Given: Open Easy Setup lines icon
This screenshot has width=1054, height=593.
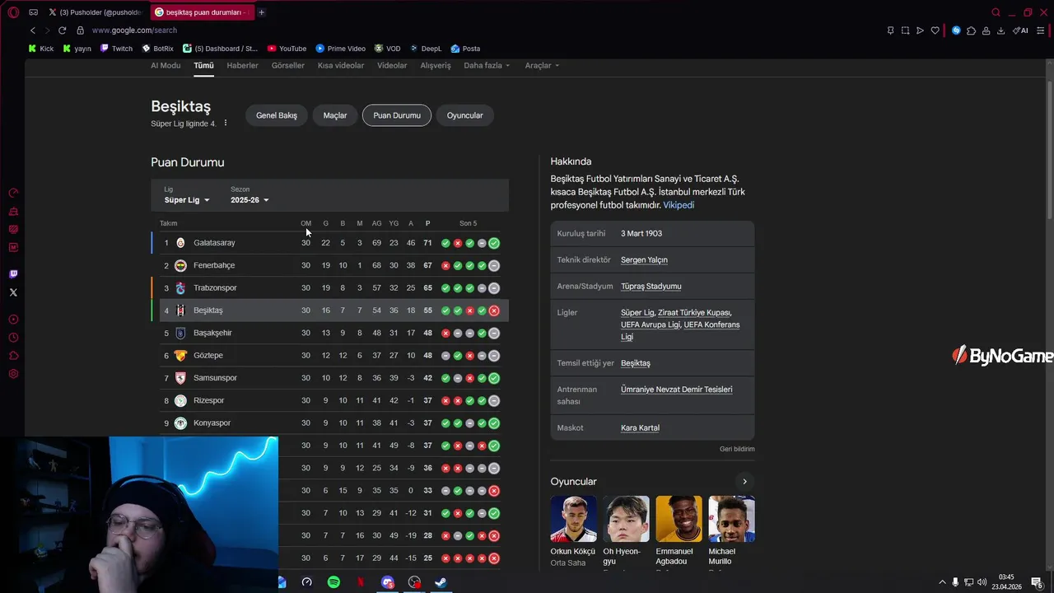Looking at the screenshot, I should [1042, 30].
